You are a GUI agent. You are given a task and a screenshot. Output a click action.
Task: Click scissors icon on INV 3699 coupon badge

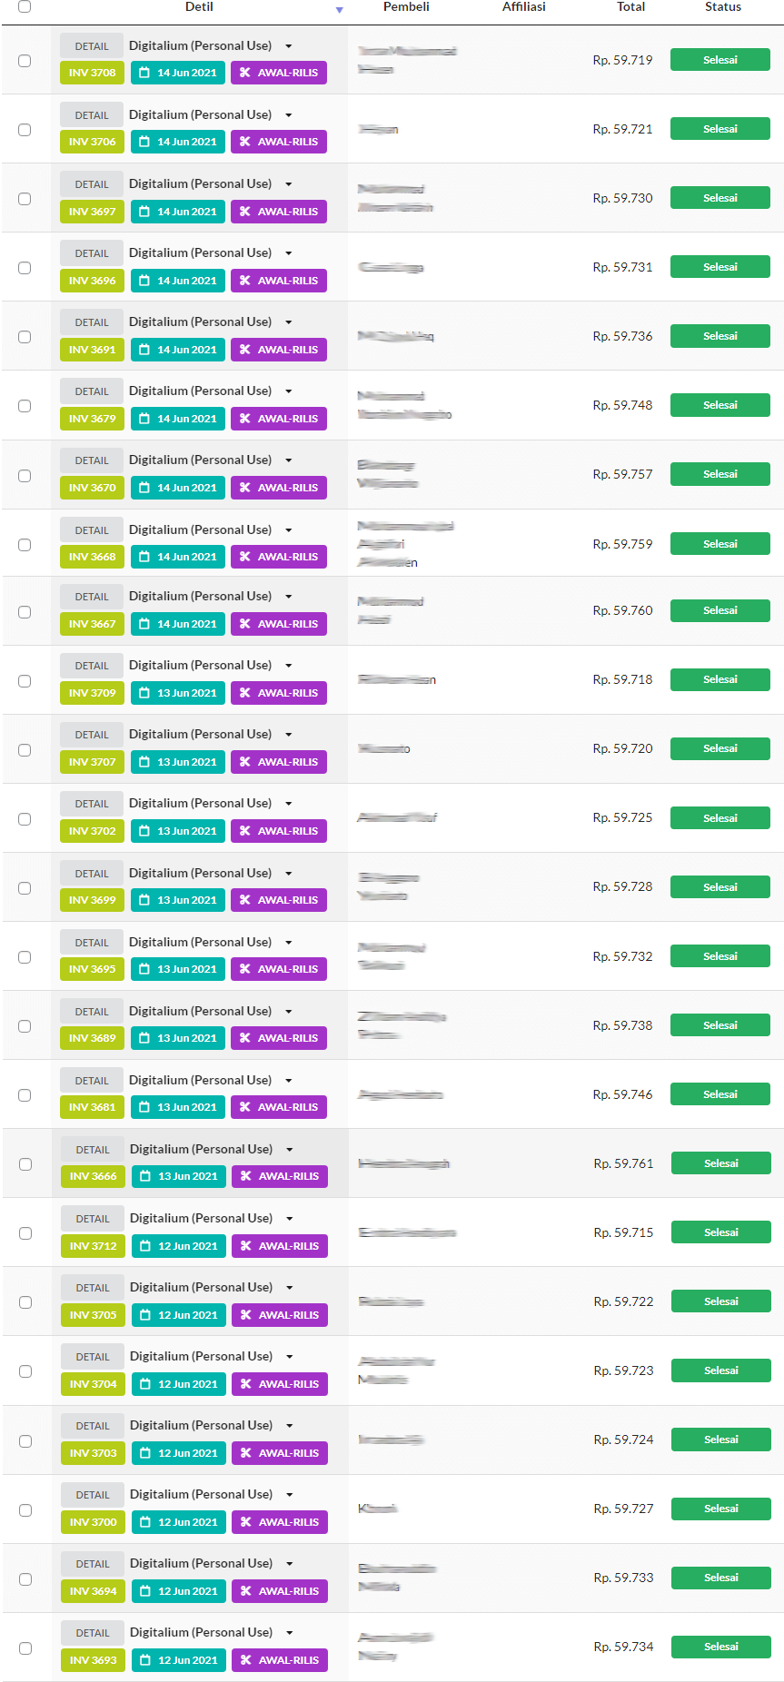click(x=245, y=900)
